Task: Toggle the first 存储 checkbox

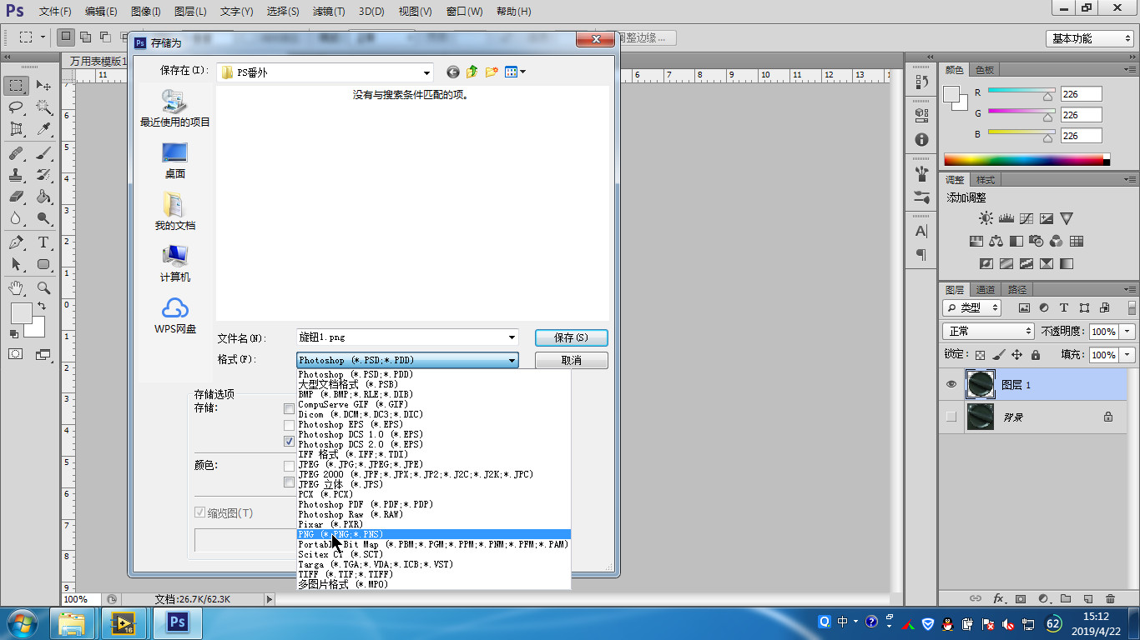Action: [290, 408]
